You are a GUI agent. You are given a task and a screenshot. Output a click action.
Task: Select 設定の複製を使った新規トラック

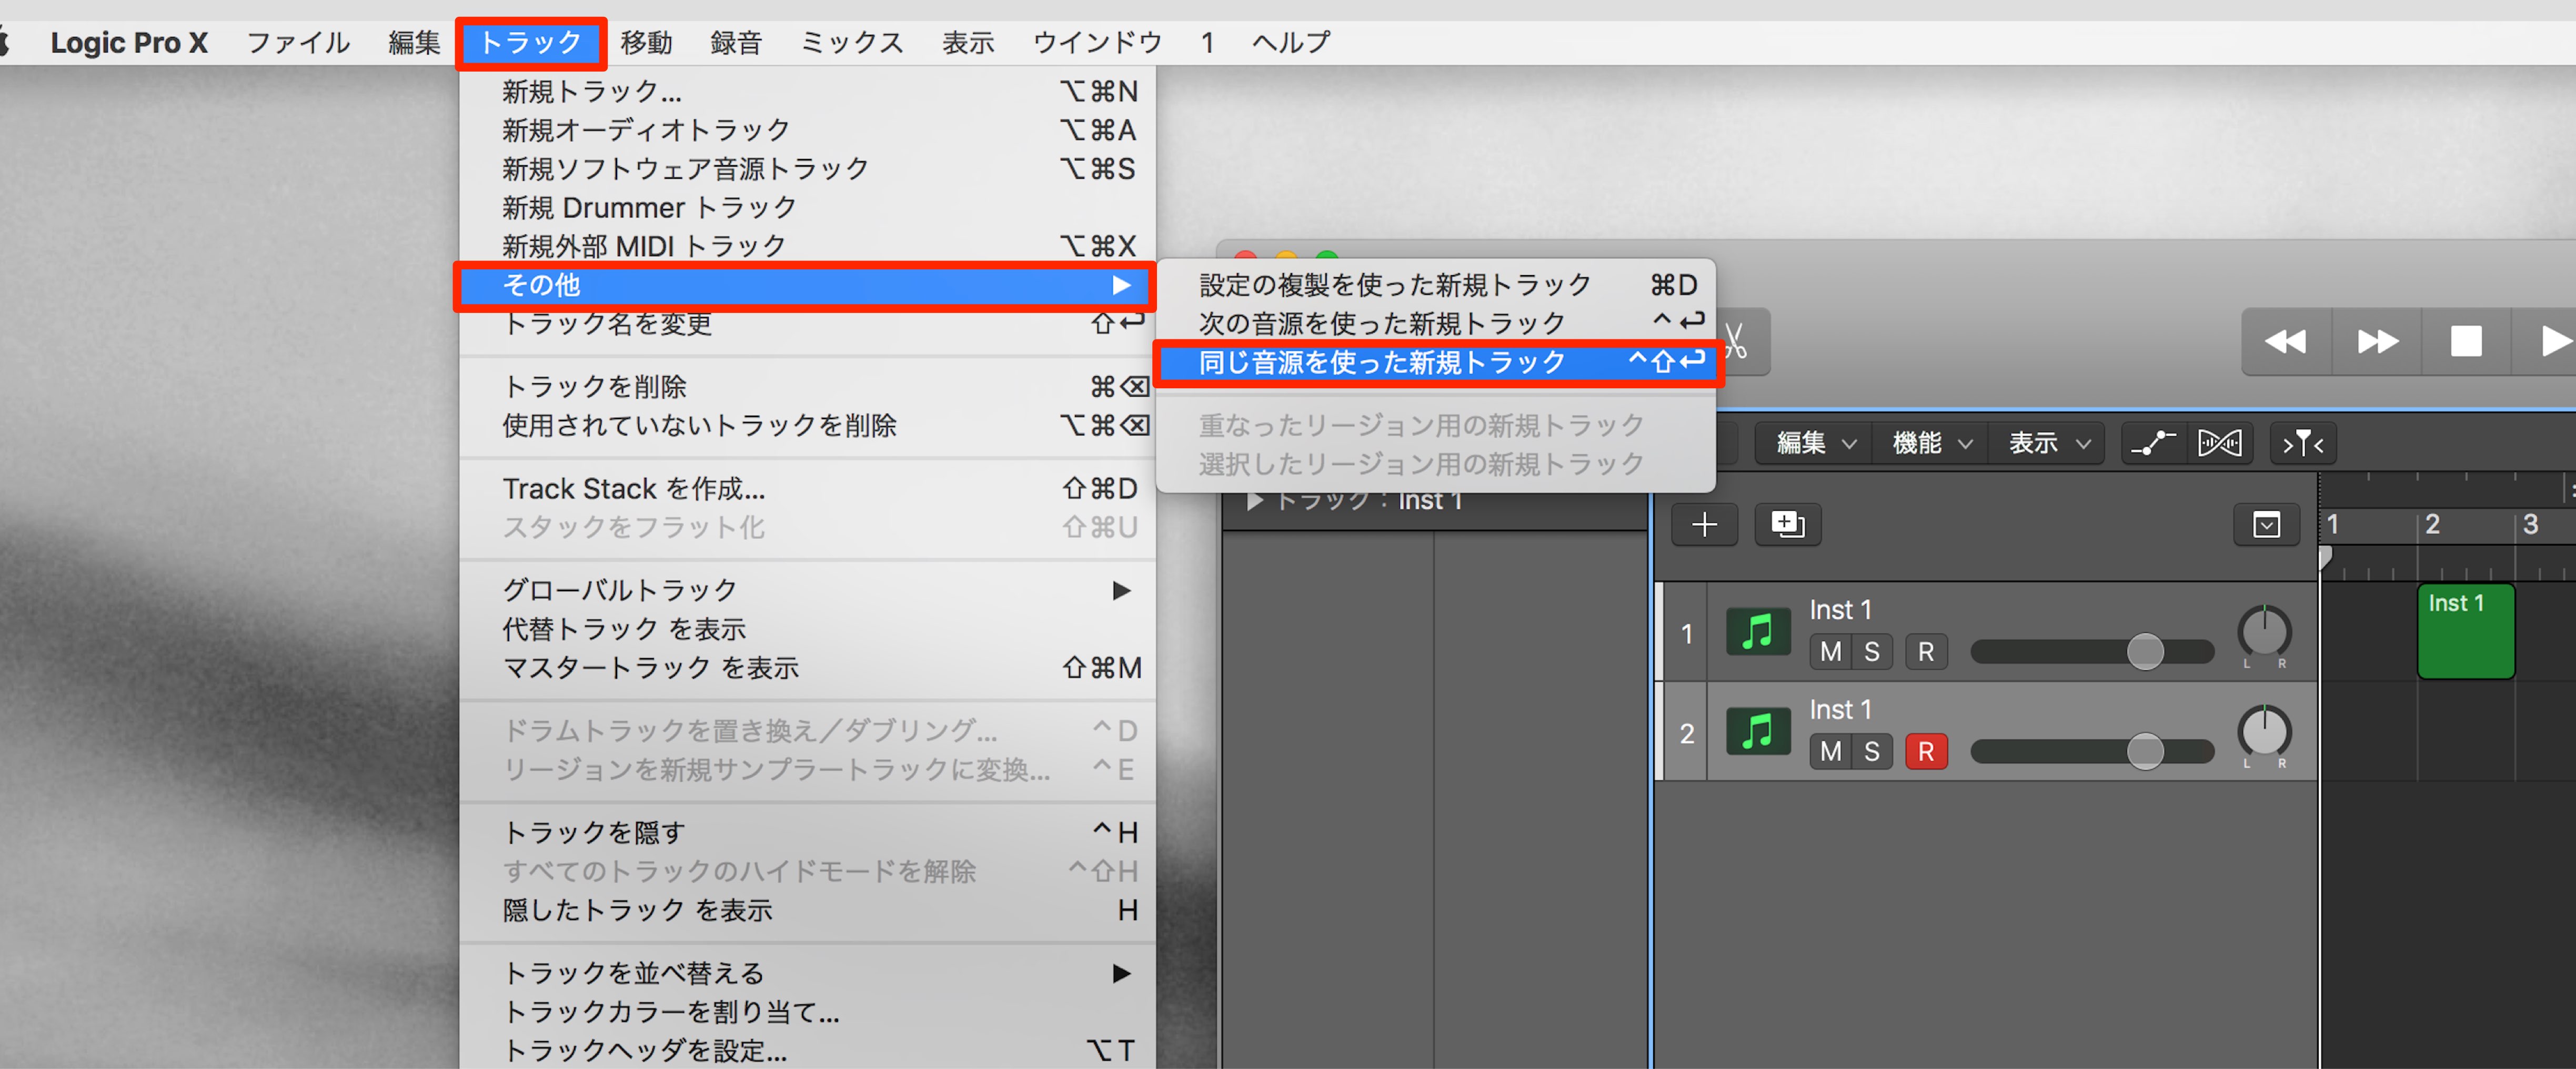(x=1436, y=285)
